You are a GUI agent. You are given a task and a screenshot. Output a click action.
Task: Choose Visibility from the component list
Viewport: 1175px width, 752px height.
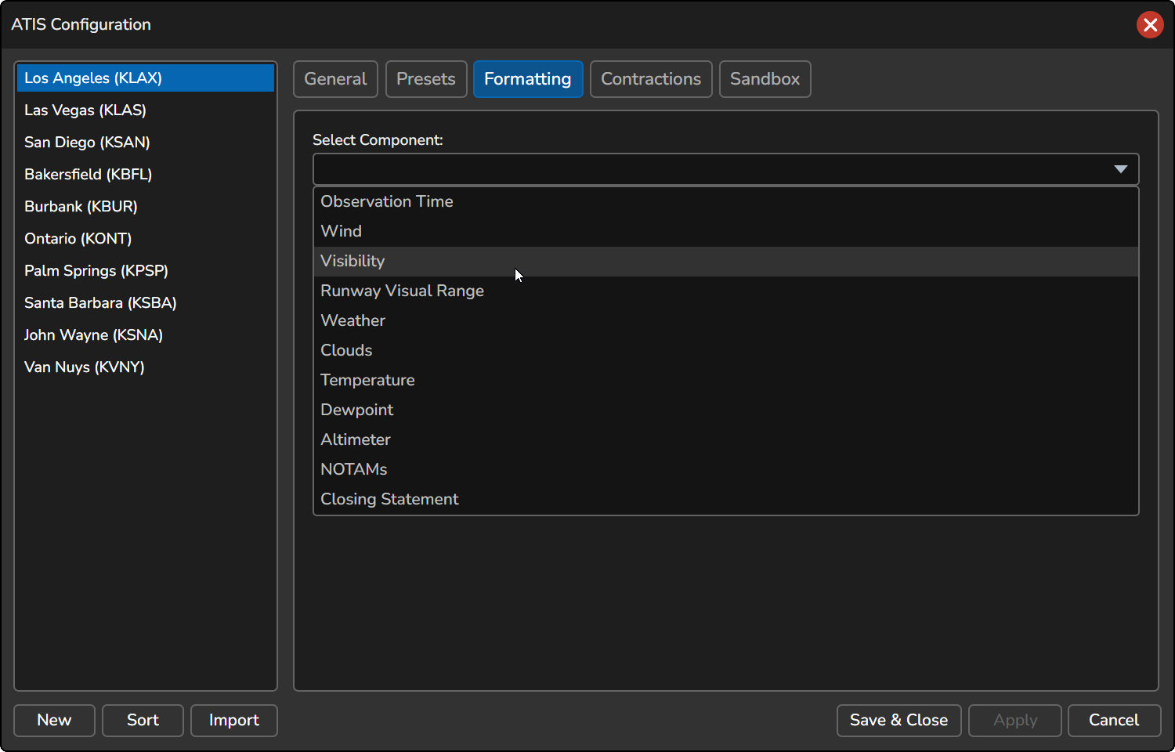pos(352,262)
